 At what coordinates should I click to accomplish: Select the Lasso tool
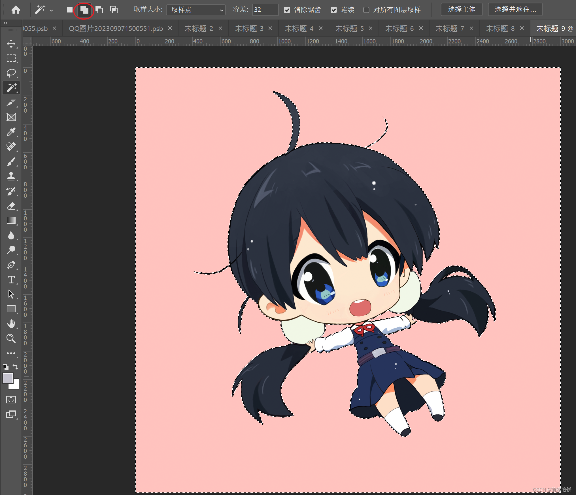(11, 73)
